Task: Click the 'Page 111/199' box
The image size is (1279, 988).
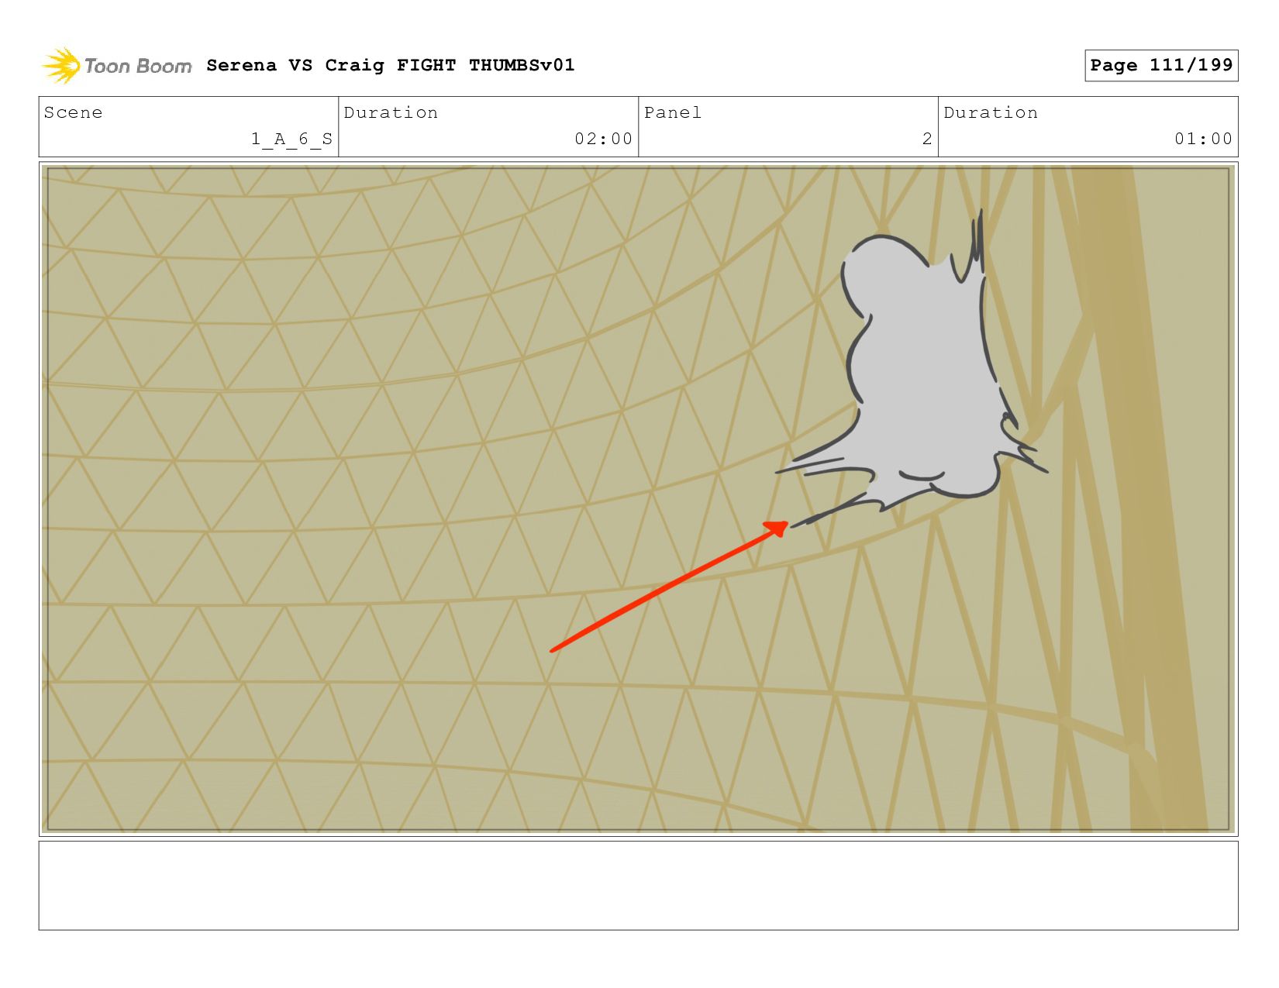Action: click(1161, 65)
